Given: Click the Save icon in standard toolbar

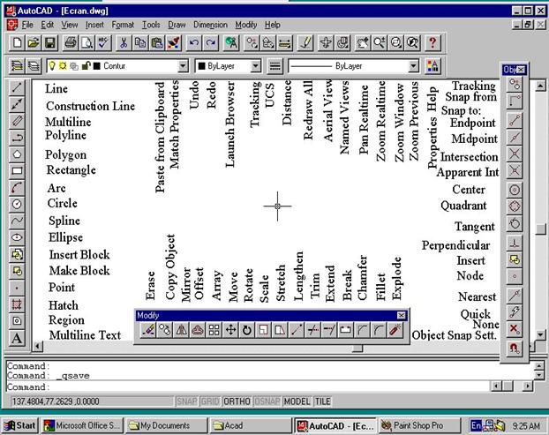Looking at the screenshot, I should (49, 42).
